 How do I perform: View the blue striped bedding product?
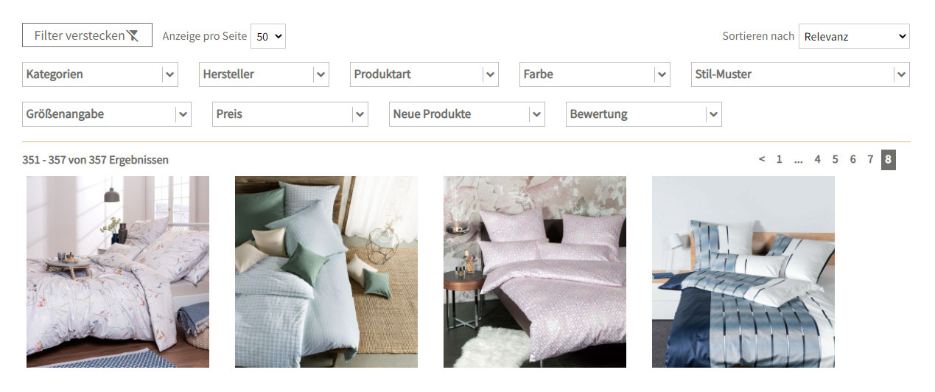coord(743,271)
